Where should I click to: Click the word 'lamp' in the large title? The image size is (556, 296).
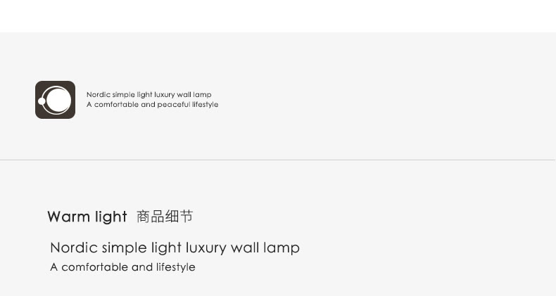click(282, 248)
